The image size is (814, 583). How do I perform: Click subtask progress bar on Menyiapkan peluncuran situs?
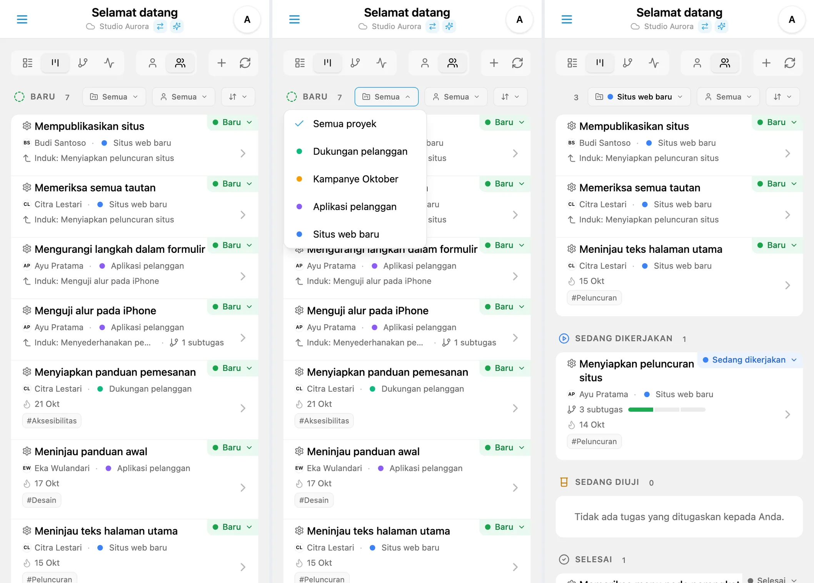tap(667, 409)
